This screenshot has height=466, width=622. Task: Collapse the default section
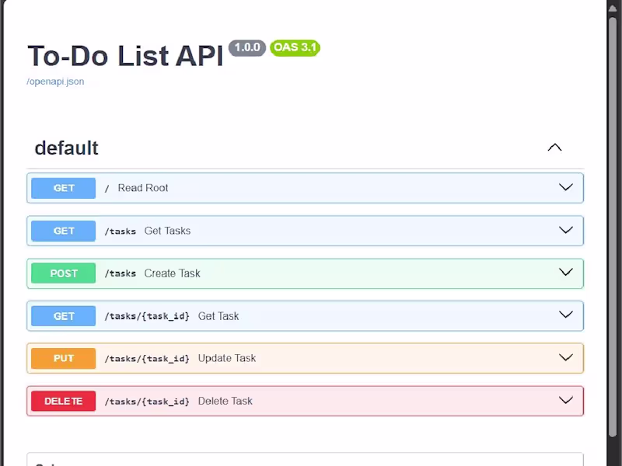554,147
